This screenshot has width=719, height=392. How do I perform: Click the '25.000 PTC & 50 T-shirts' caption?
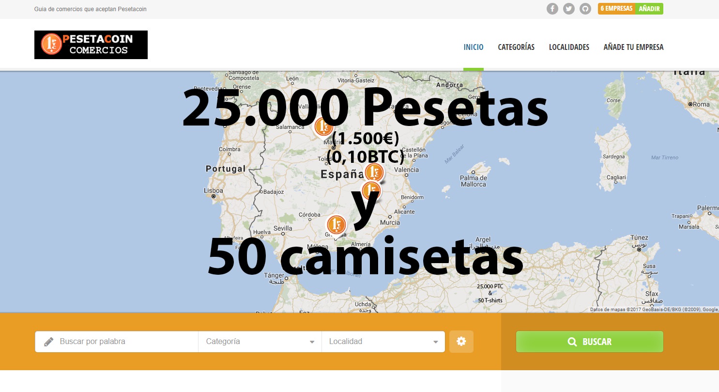[x=490, y=293]
